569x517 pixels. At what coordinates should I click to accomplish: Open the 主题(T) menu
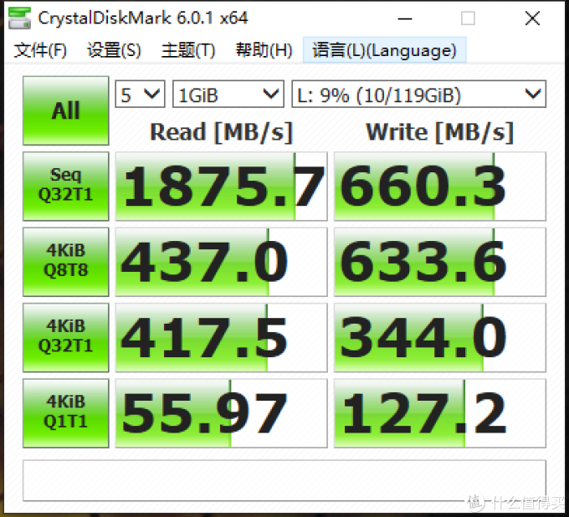point(188,50)
